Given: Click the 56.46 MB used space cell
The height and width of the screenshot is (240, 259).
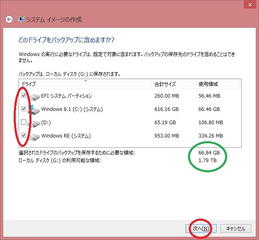Looking at the screenshot, I should pos(209,96).
